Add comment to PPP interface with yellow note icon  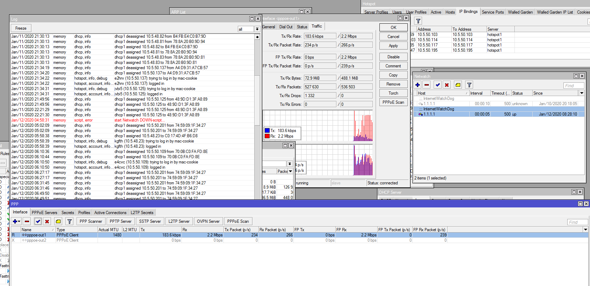pos(58,221)
